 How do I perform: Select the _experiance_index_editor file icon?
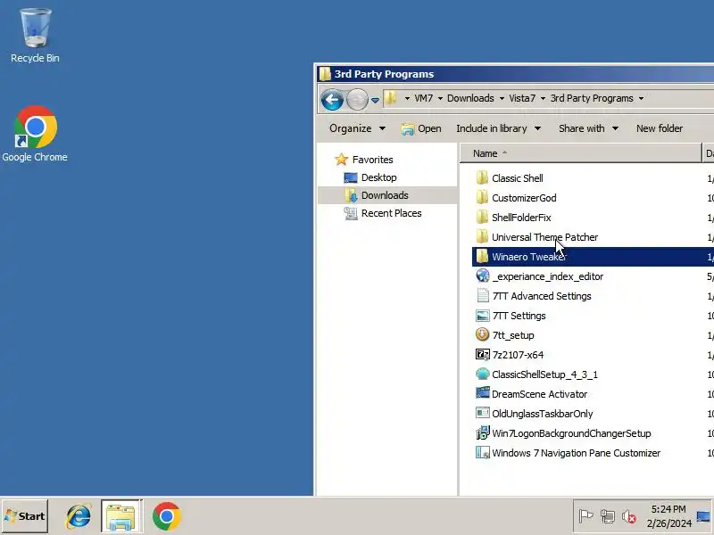tap(482, 276)
